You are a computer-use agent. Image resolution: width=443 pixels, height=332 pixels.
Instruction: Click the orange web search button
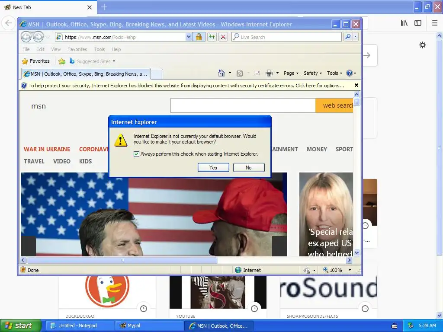[334, 105]
